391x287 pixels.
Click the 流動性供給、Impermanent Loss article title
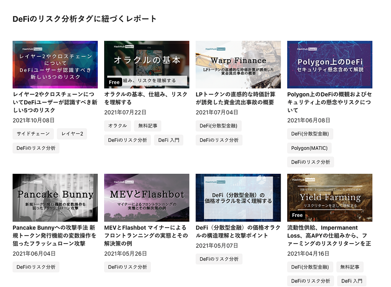pyautogui.click(x=329, y=235)
